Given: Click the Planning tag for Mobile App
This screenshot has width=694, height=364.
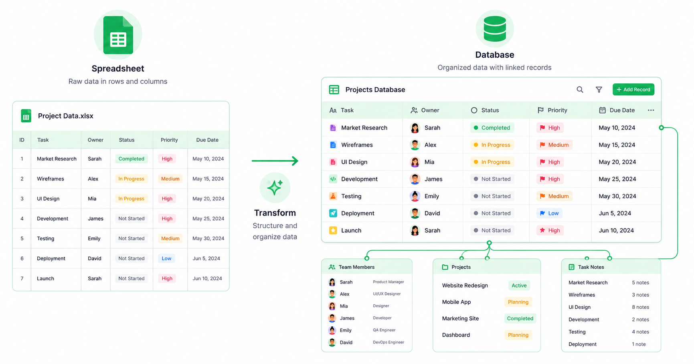Looking at the screenshot, I should [x=518, y=302].
